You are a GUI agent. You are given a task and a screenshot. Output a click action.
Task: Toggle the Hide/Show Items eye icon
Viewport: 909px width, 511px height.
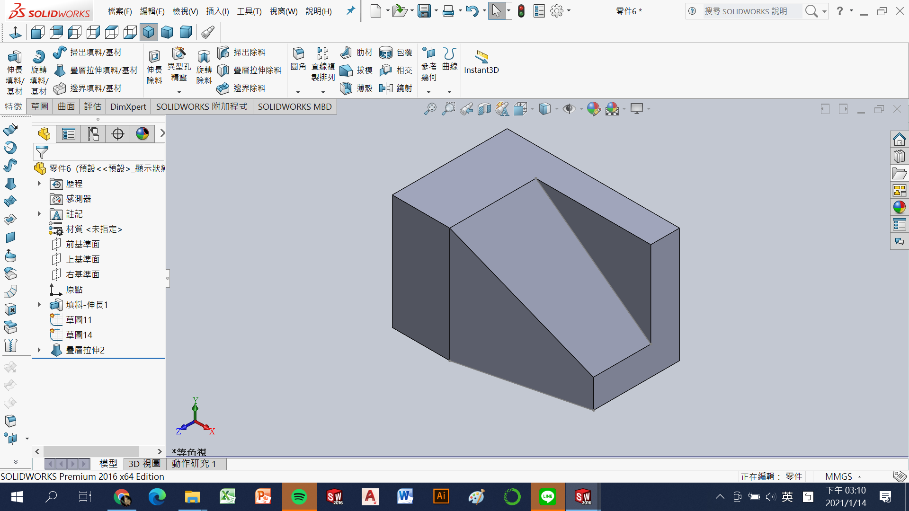pyautogui.click(x=569, y=109)
